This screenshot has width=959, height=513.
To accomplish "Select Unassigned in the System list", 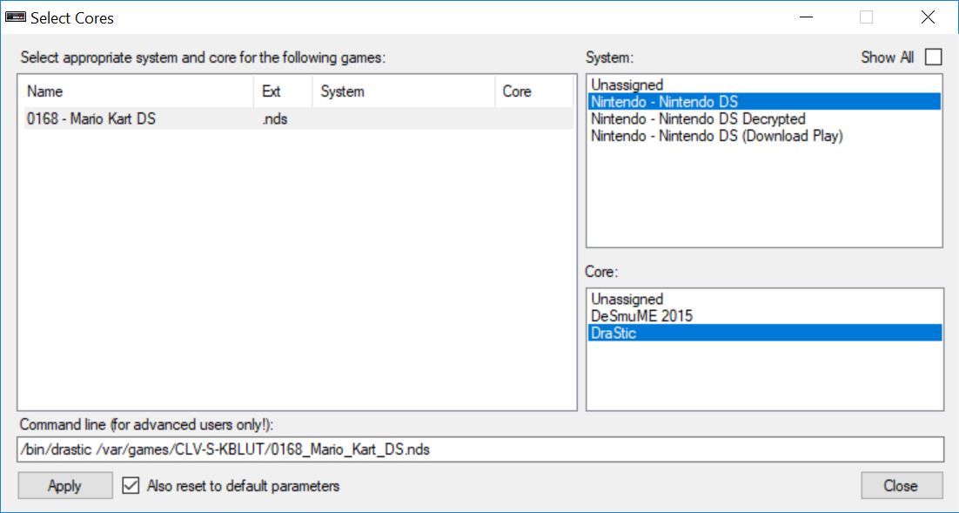I will 765,84.
